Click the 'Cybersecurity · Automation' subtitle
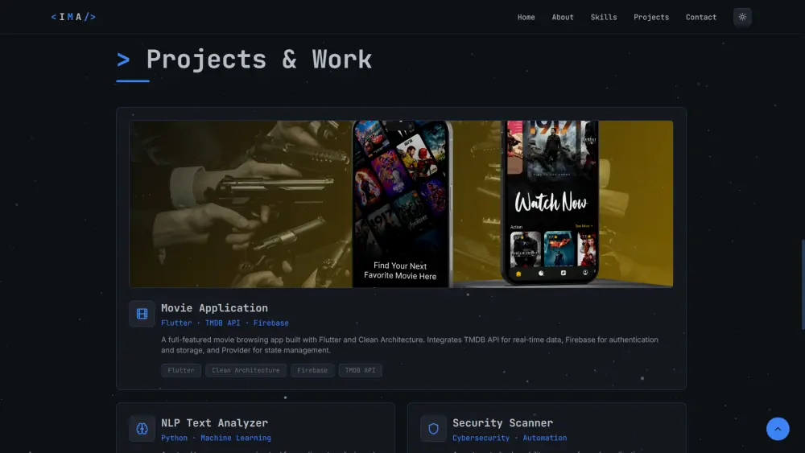805x453 pixels. (x=510, y=438)
